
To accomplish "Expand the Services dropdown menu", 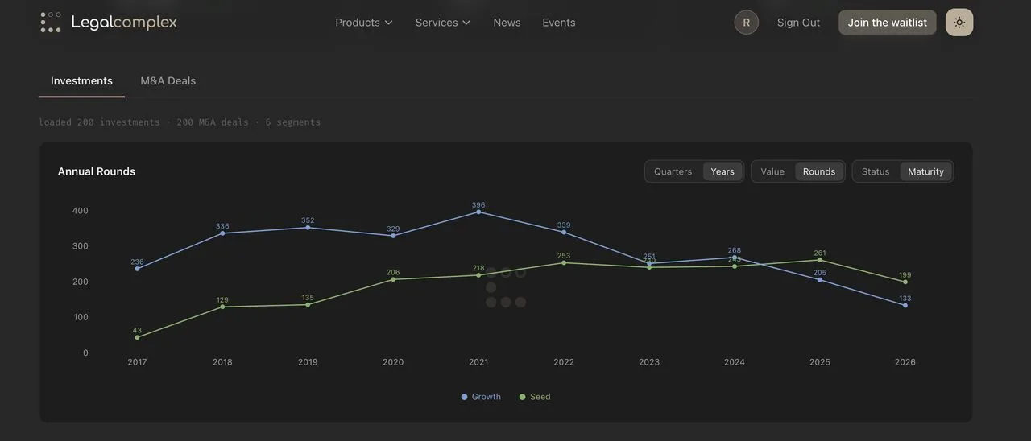I will 443,23.
